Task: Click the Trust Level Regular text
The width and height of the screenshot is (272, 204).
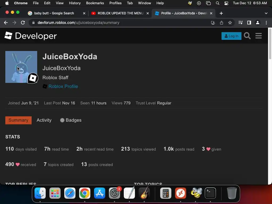Action: [154, 103]
